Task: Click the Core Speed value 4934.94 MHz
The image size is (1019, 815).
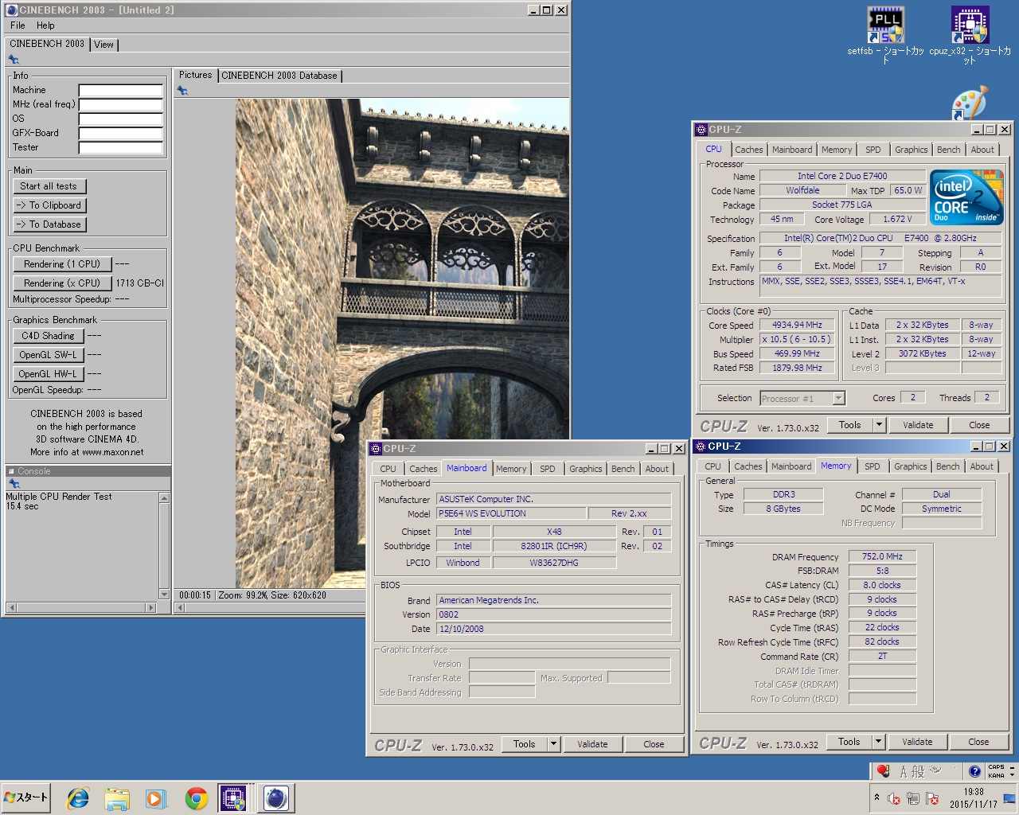Action: [797, 326]
